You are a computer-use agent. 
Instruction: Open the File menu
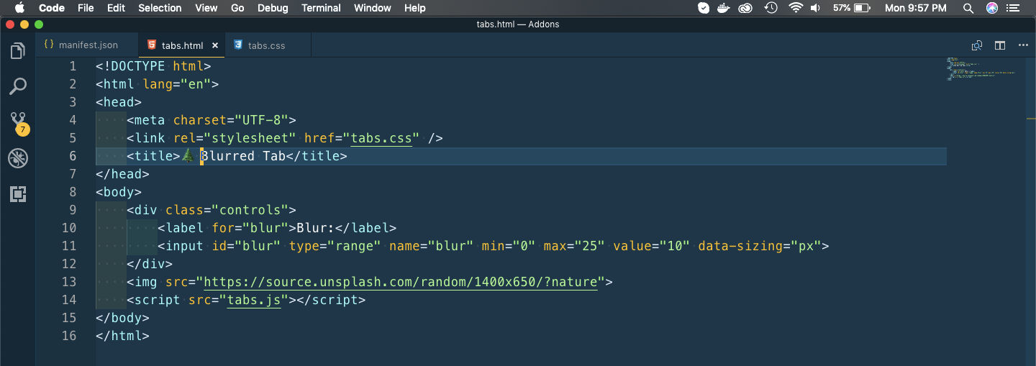click(x=86, y=8)
